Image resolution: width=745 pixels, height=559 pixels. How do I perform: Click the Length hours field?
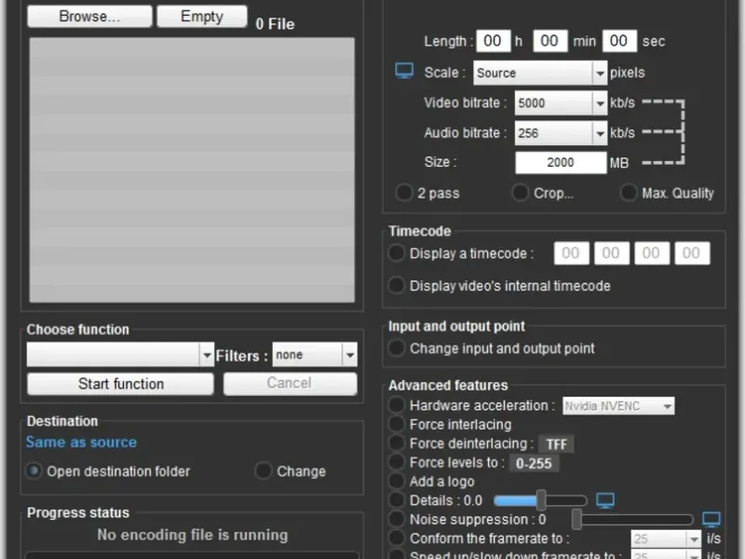[x=494, y=41]
